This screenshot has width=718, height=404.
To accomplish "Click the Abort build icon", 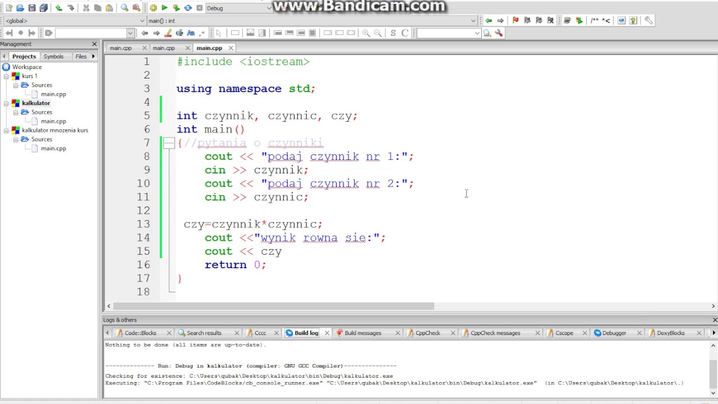I will [x=199, y=8].
